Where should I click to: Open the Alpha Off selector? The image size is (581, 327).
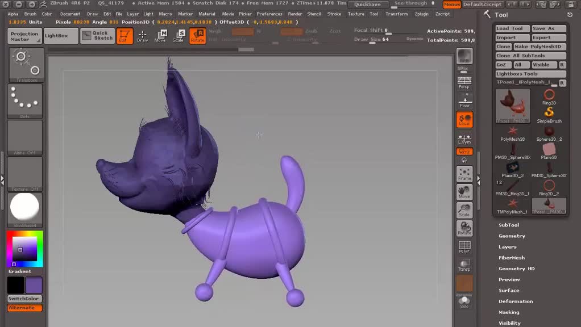click(25, 137)
